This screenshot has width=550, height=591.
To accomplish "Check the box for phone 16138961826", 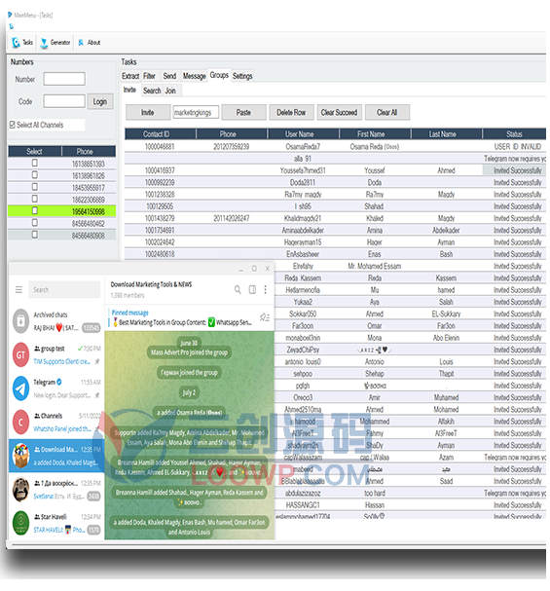I will pyautogui.click(x=35, y=175).
